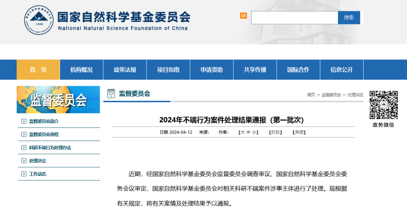This screenshot has height=220, width=407.
Task: Expand 监督委员会章程 sidebar entry
Action: (44, 134)
